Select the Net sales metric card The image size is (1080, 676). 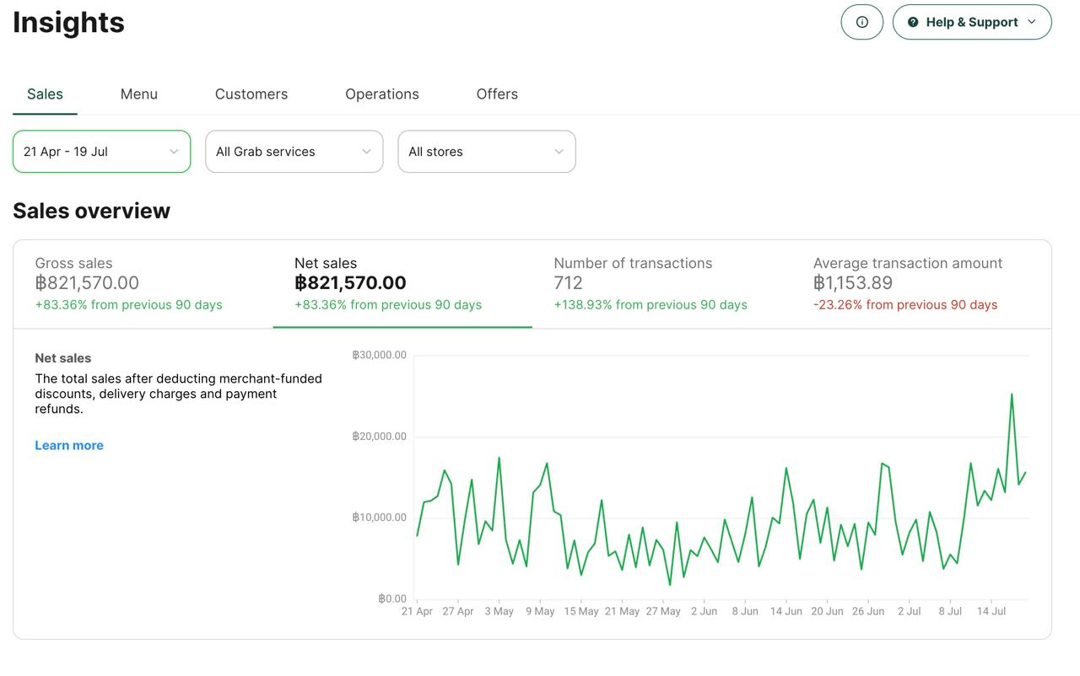point(402,284)
